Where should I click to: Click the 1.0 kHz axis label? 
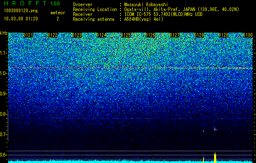coord(3,73)
